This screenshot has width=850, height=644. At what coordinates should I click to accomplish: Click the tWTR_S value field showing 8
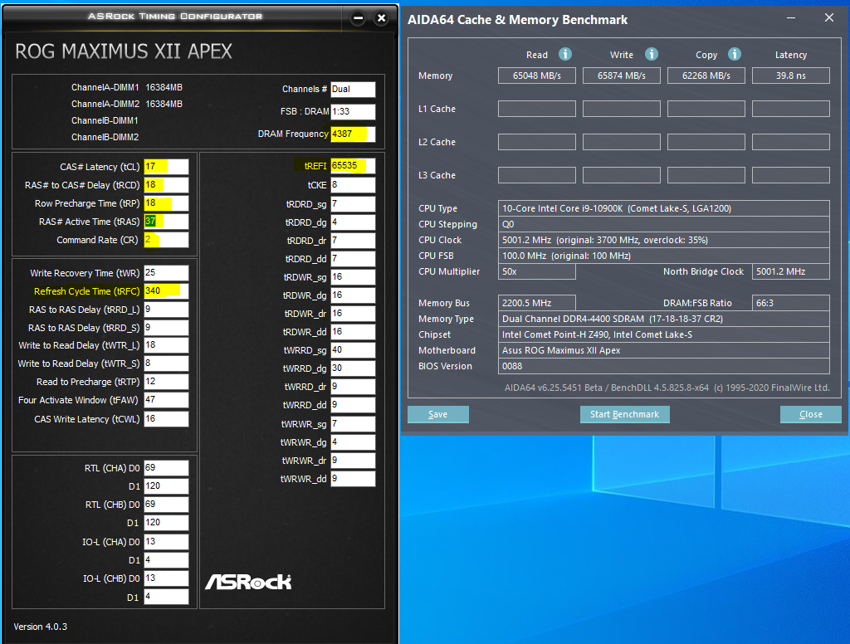tap(166, 363)
